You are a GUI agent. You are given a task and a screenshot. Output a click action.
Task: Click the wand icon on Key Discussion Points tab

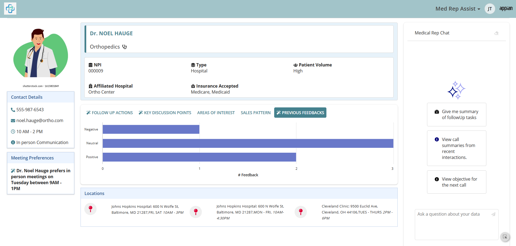point(141,113)
